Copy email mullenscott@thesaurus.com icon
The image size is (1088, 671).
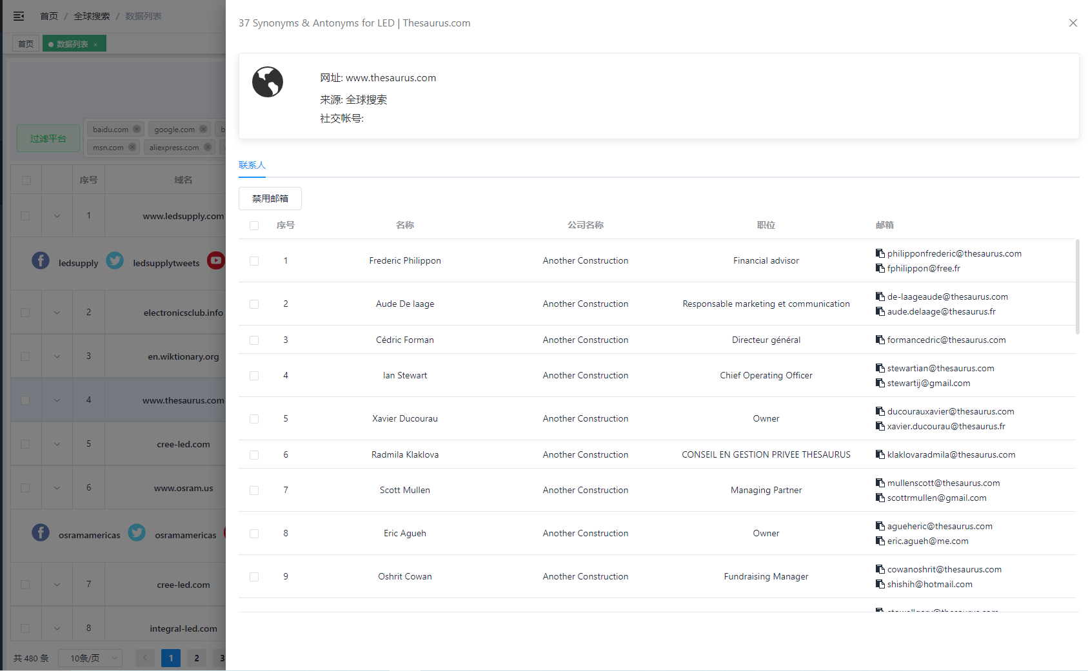coord(880,483)
